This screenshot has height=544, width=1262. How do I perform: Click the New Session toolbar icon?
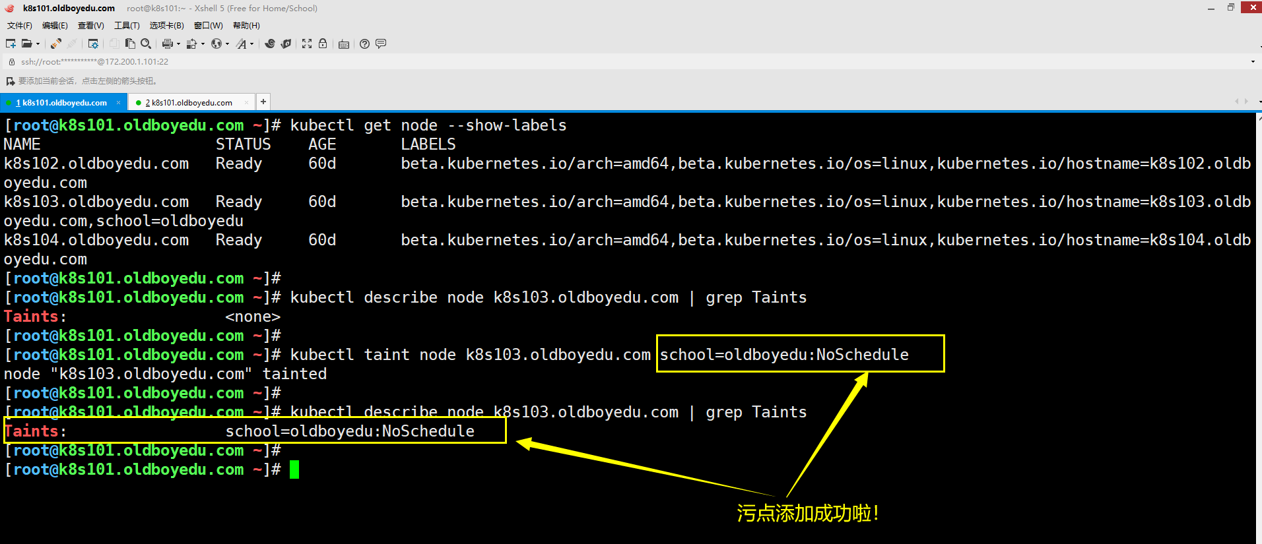point(11,44)
